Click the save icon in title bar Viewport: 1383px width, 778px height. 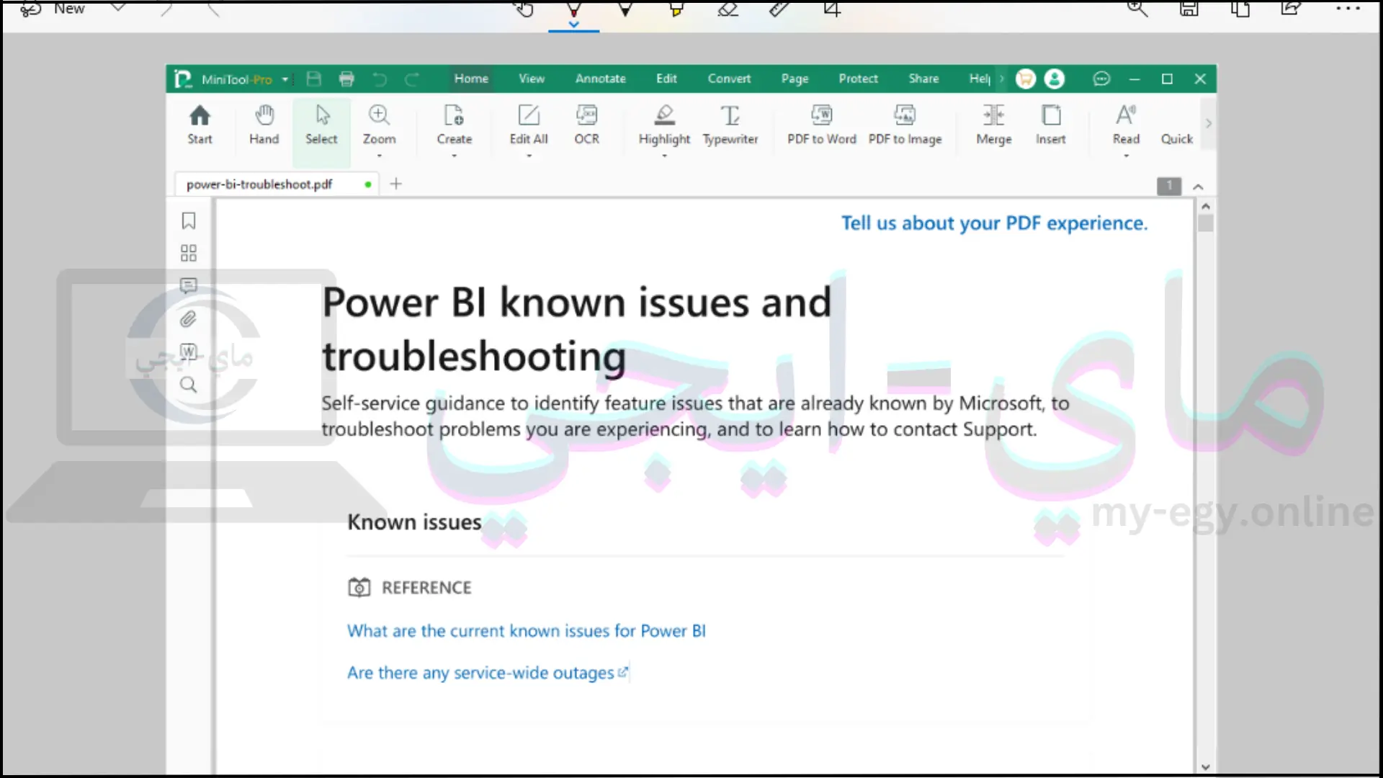[313, 79]
